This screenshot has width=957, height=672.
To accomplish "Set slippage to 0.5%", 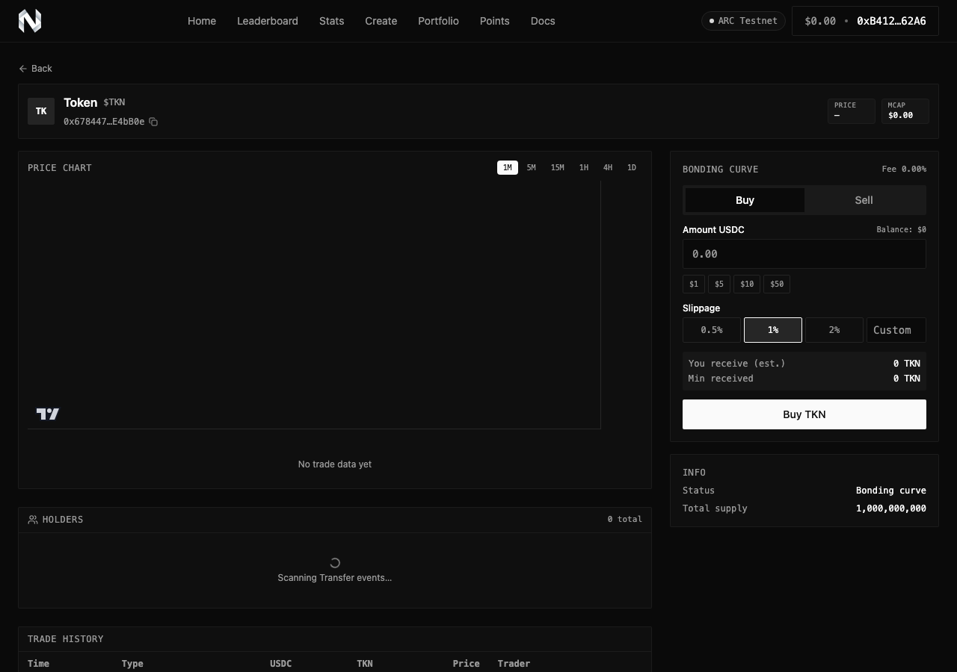I will tap(712, 330).
